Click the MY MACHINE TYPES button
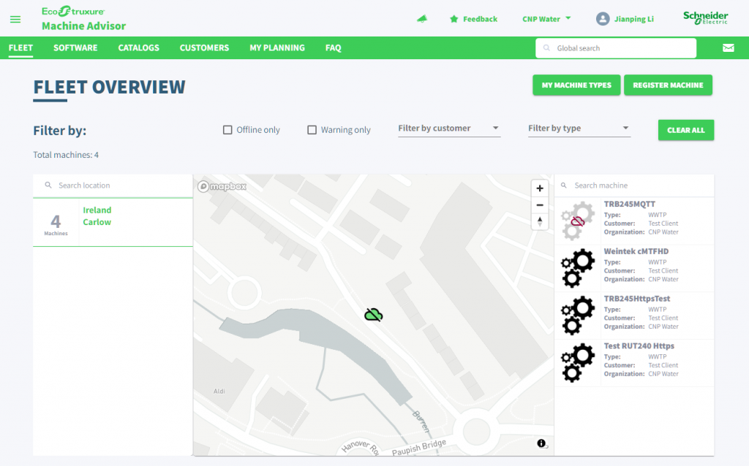 [576, 85]
